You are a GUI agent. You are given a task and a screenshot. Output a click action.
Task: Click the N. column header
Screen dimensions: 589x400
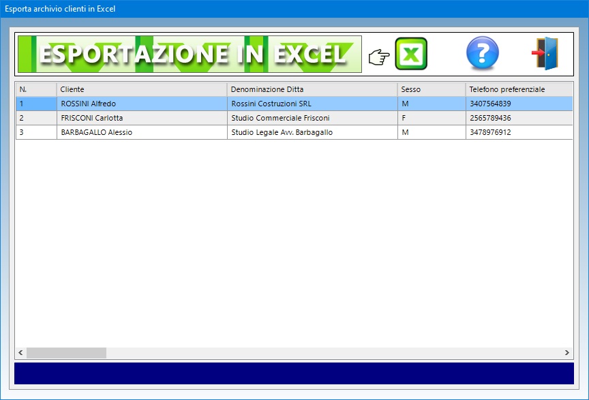(35, 89)
